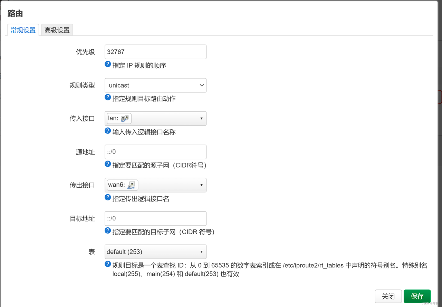Click the 保存 button

(417, 296)
